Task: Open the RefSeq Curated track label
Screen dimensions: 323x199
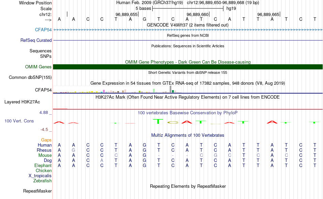Action: click(x=36, y=40)
